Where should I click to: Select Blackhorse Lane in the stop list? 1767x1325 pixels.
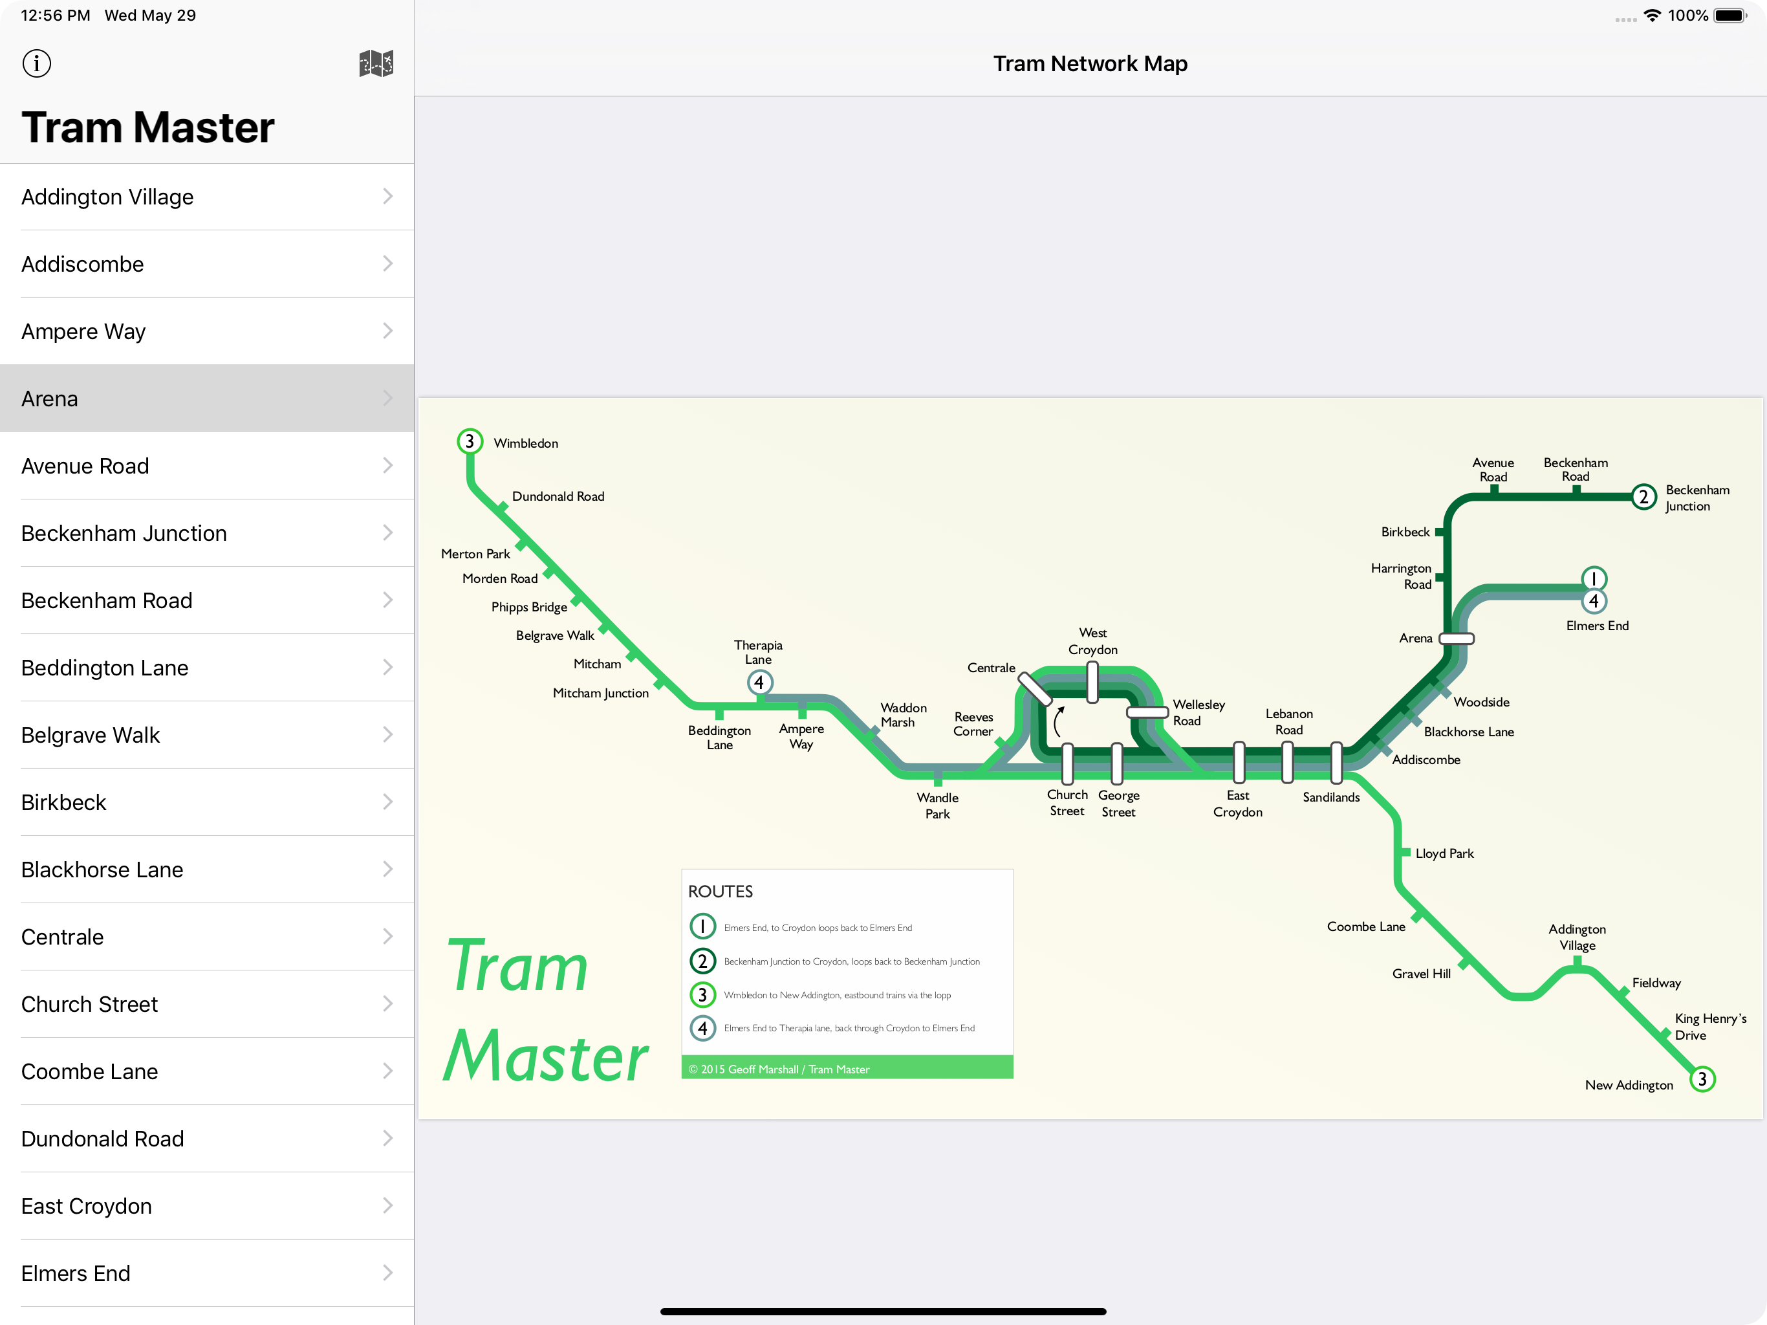(x=207, y=870)
